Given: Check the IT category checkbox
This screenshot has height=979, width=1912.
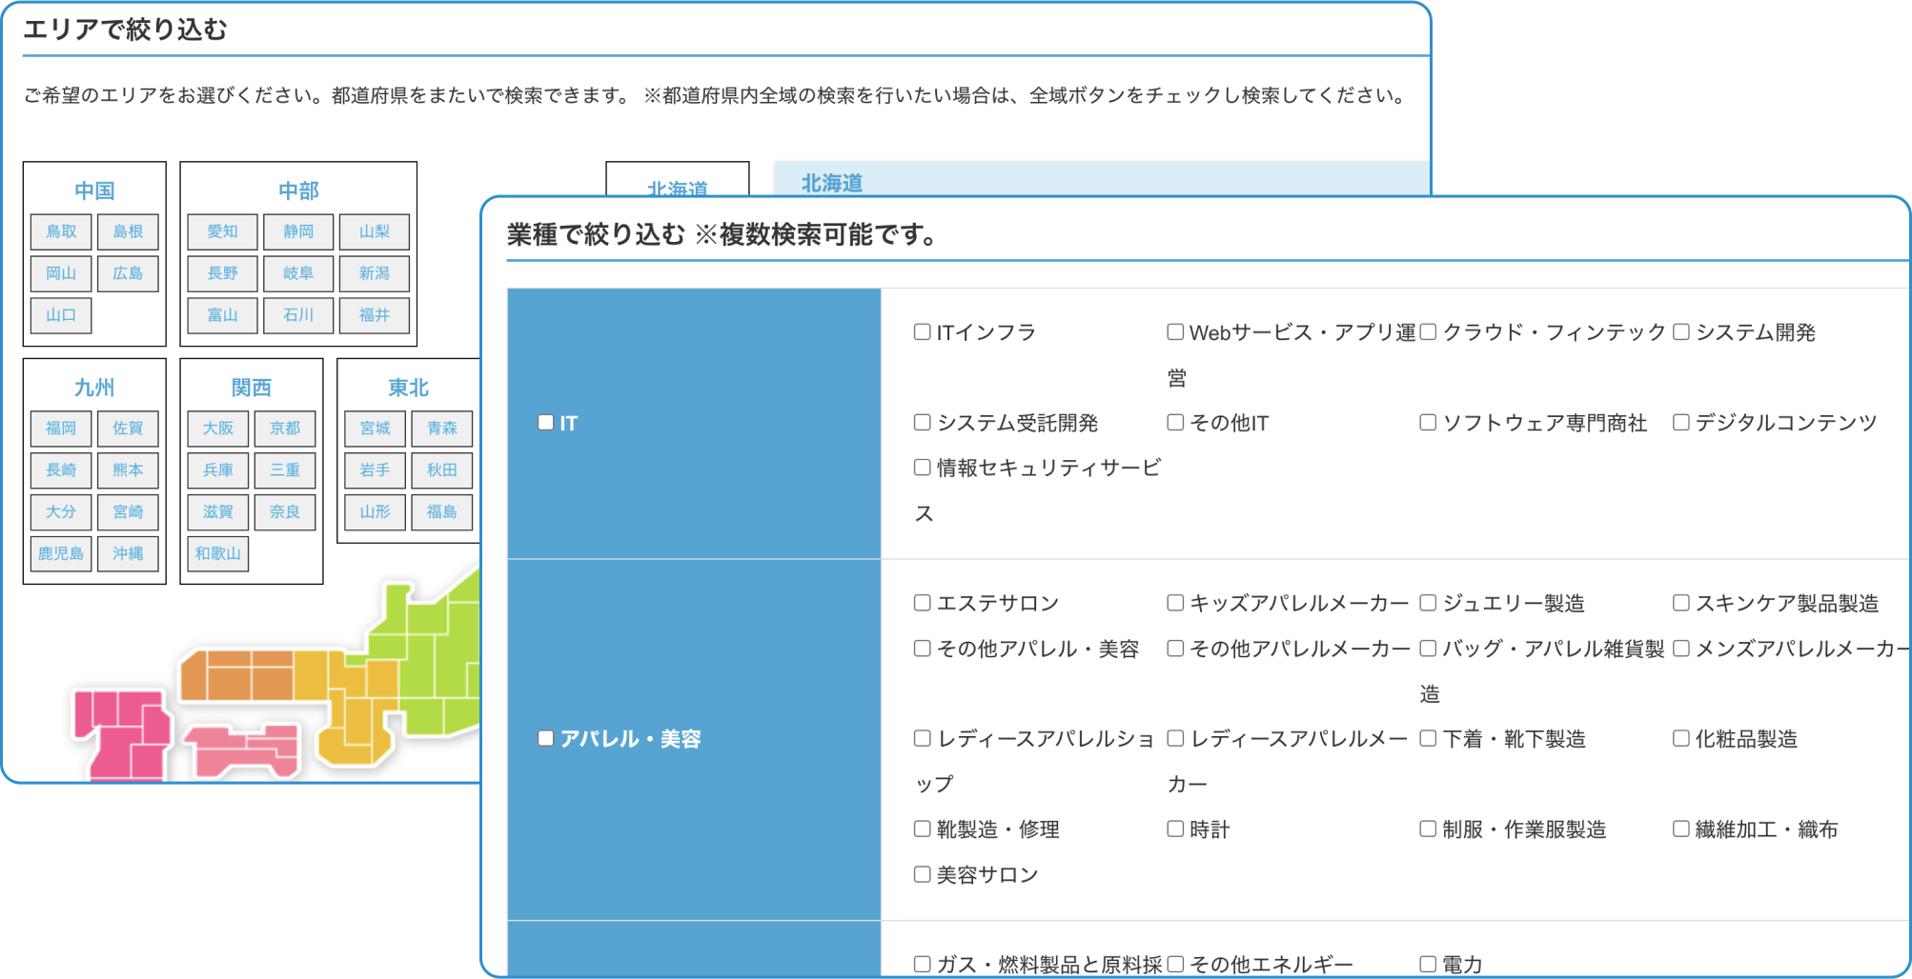Looking at the screenshot, I should 546,422.
